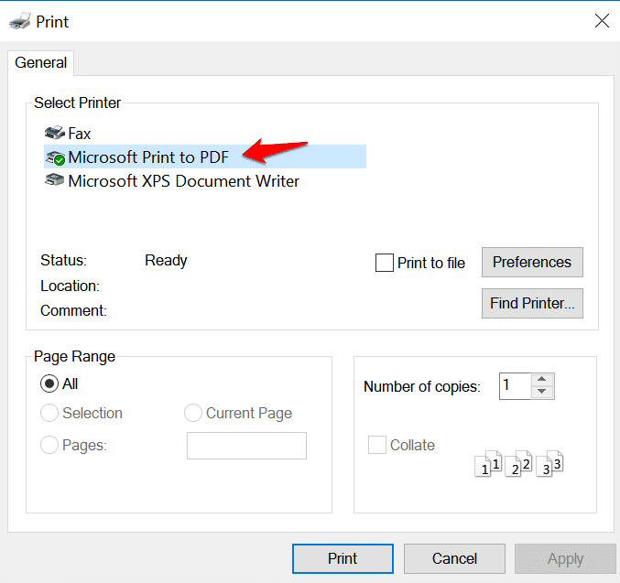Click the Find Printer... button
Screen dimensions: 620x583
click(x=532, y=303)
